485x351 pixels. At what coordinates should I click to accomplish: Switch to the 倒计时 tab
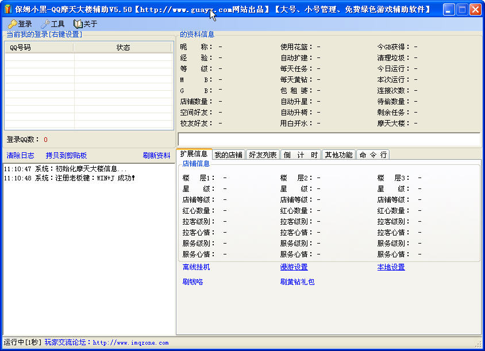301,155
